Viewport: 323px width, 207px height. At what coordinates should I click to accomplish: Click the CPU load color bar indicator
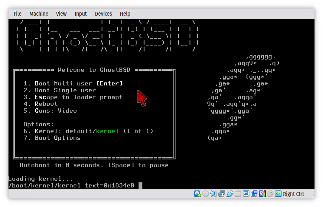(x=265, y=194)
